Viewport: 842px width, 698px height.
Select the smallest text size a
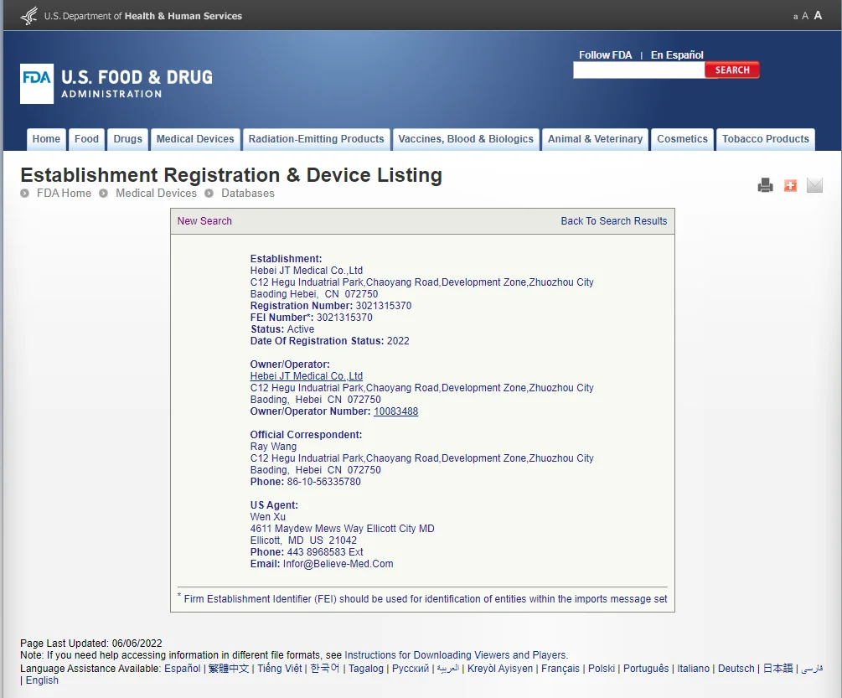[795, 17]
